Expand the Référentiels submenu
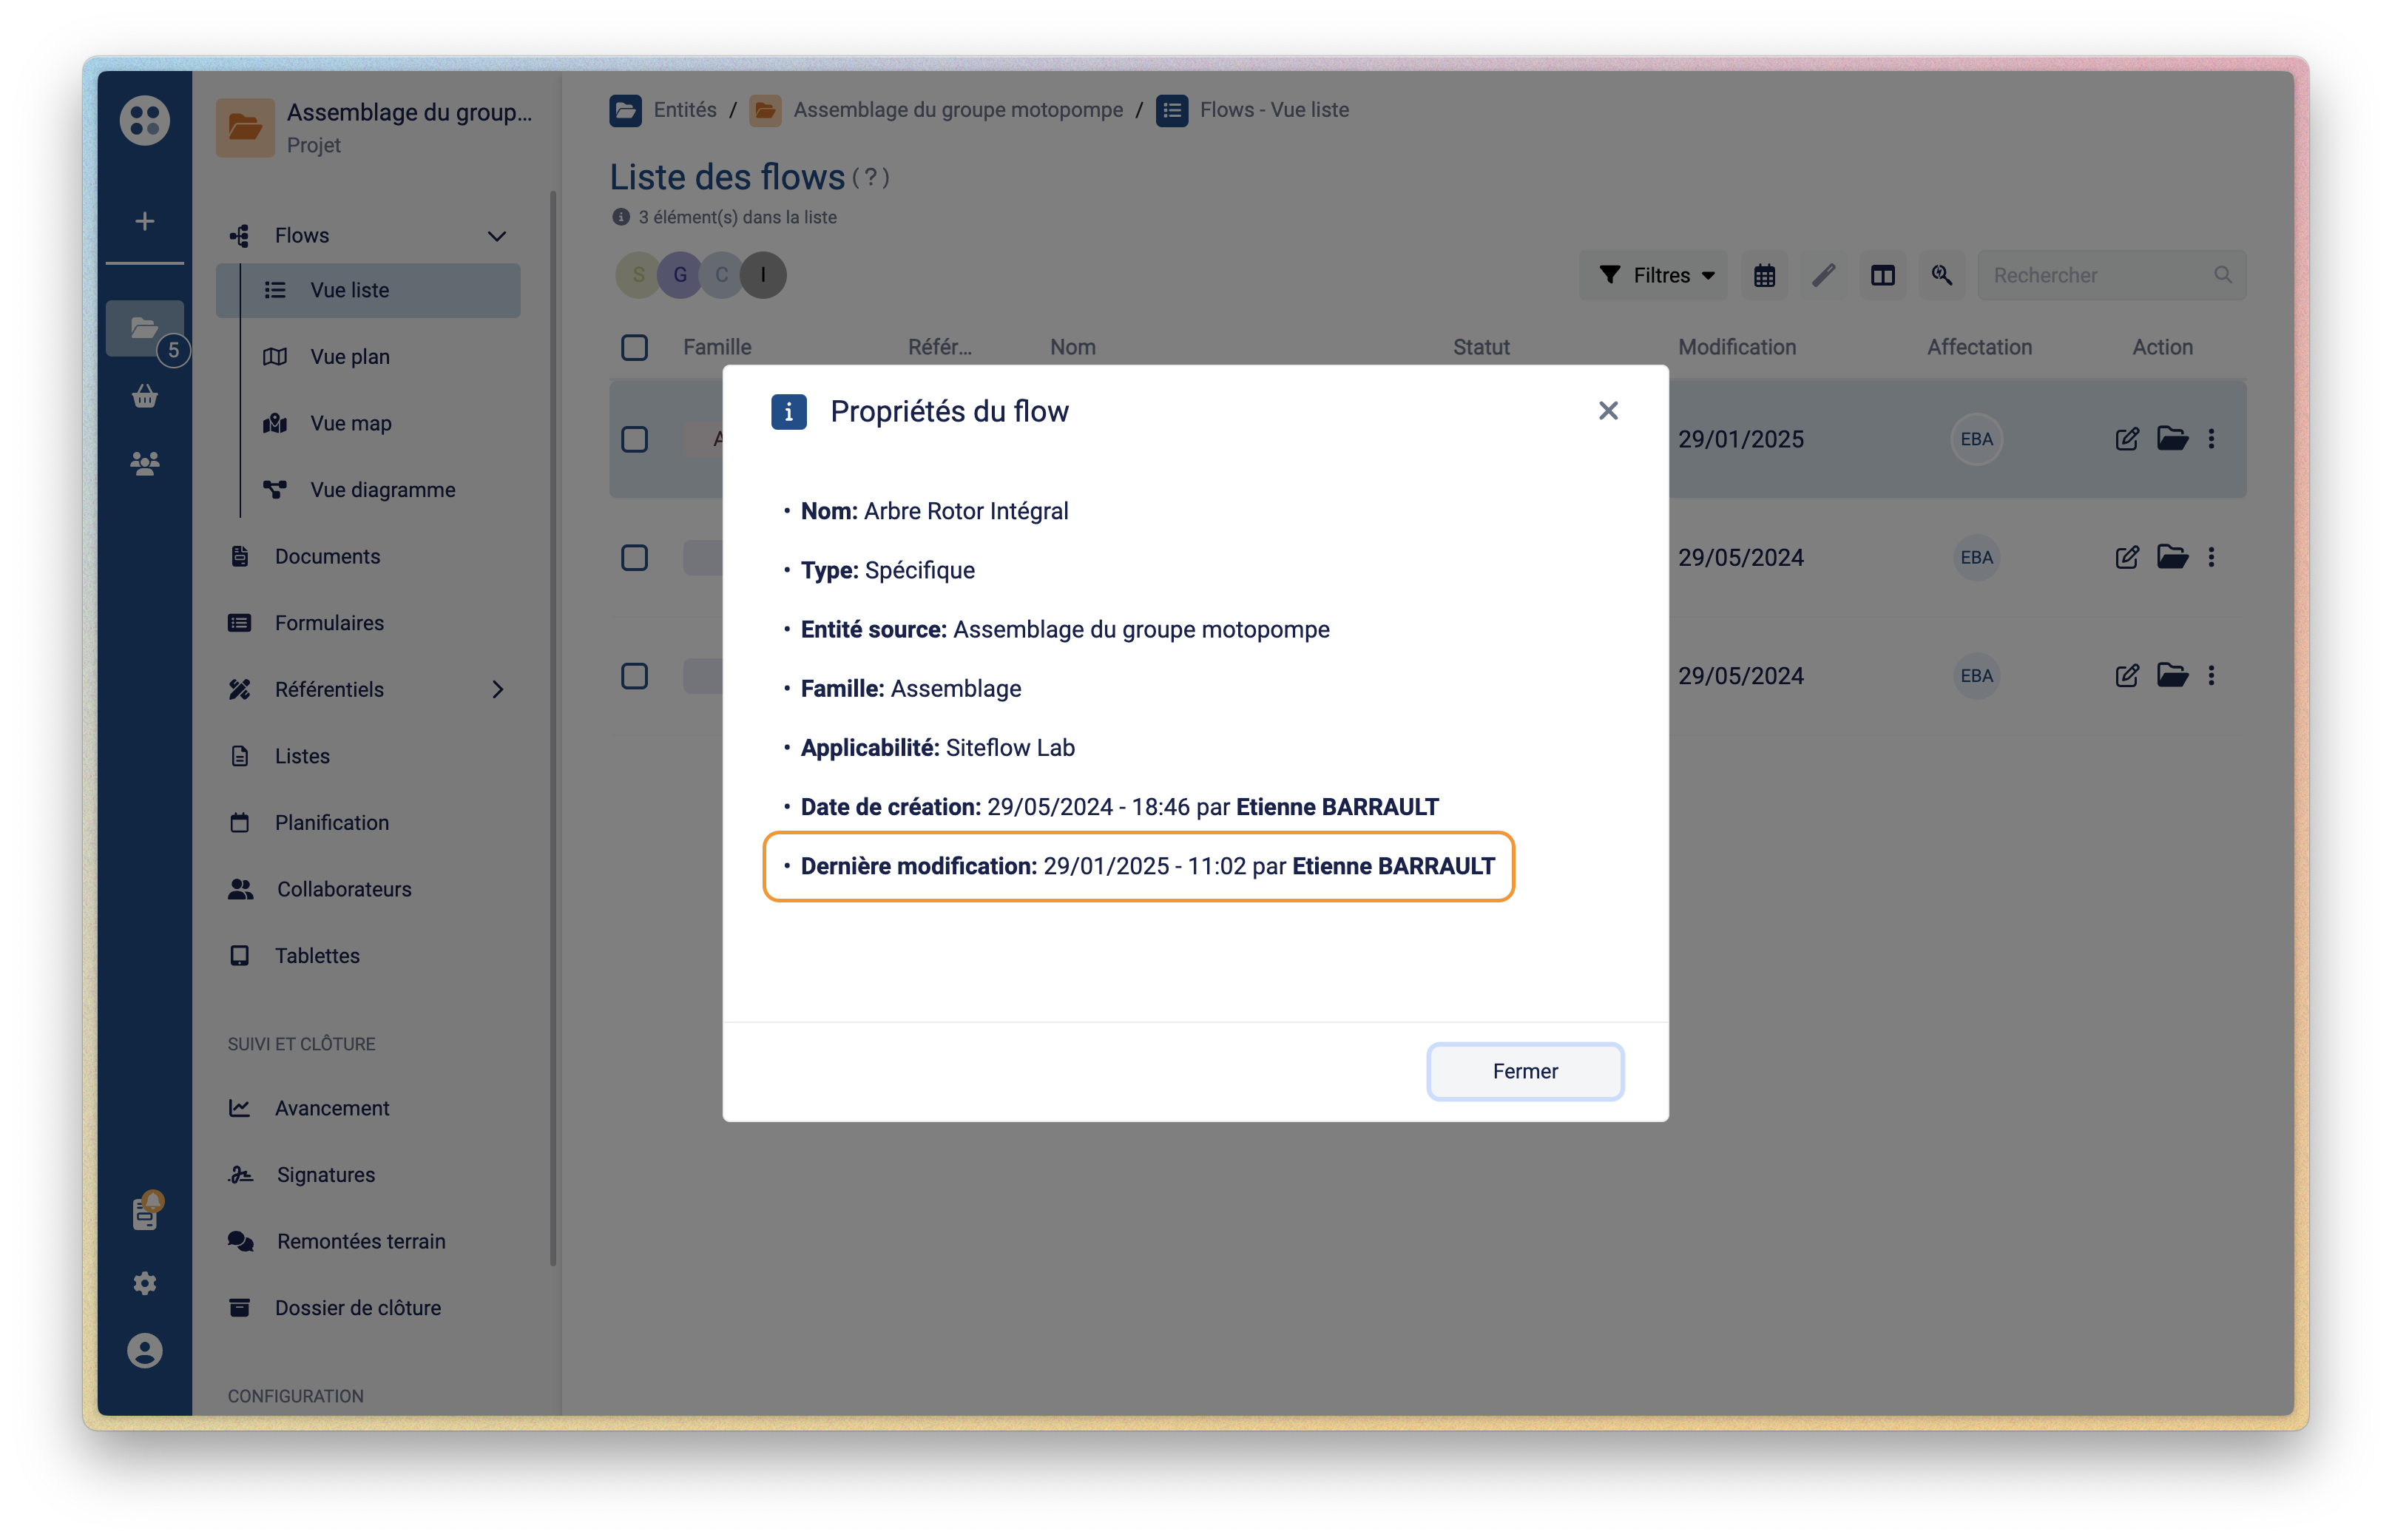The height and width of the screenshot is (1540, 2392). pyautogui.click(x=496, y=689)
